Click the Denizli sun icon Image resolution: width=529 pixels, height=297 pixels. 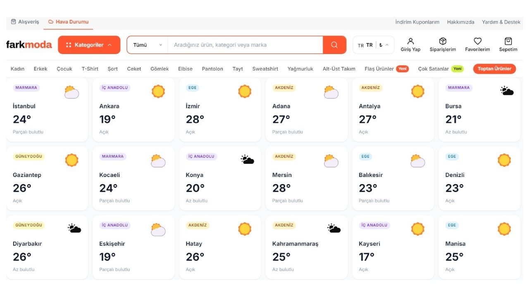(504, 160)
